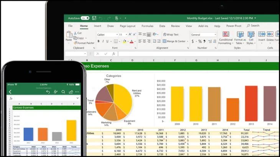The height and width of the screenshot is (157, 280).
Task: Switch to the Power Pivot tab
Action: [234, 26]
